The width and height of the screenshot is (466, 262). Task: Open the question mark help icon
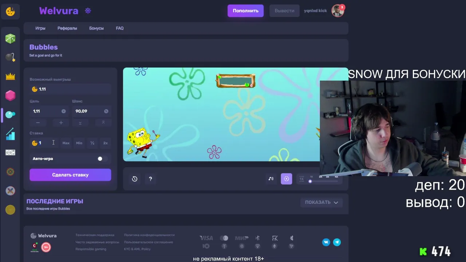pyautogui.click(x=150, y=179)
